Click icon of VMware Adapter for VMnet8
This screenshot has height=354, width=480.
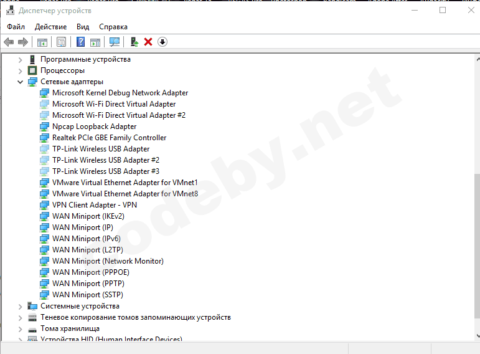(x=44, y=194)
